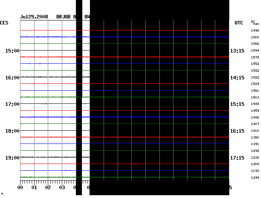Image resolution: width=261 pixels, height=198 pixels.
Task: Select DC value 1529
Action: tap(255, 84)
